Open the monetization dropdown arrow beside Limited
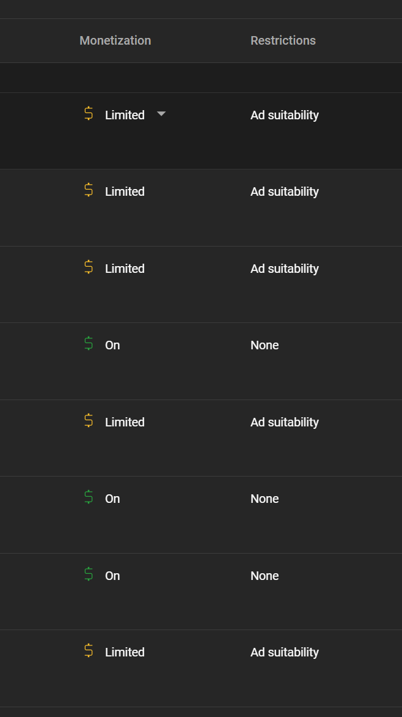Screen dimensions: 402x717 (161, 114)
